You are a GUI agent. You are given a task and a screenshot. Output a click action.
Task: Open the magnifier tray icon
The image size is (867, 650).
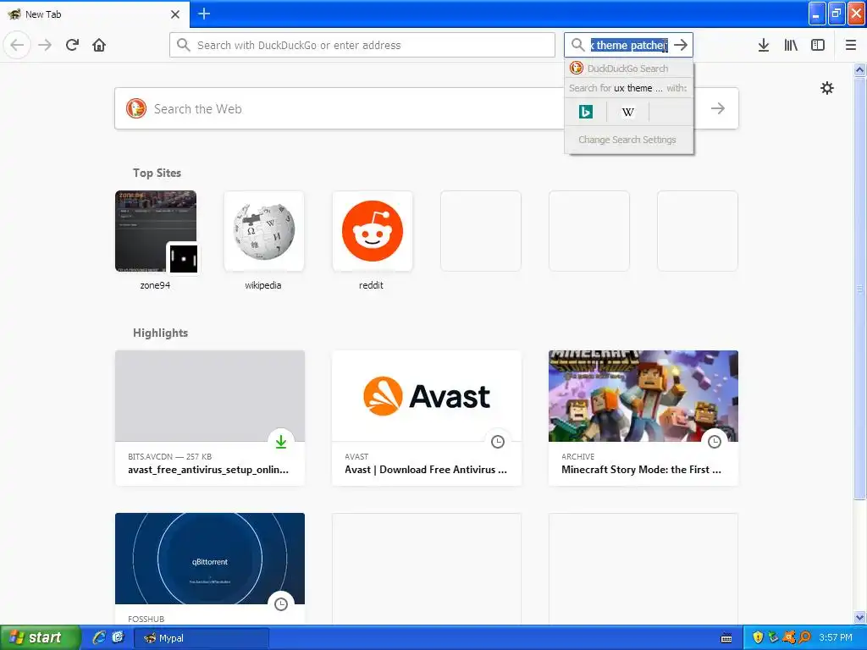[804, 638]
